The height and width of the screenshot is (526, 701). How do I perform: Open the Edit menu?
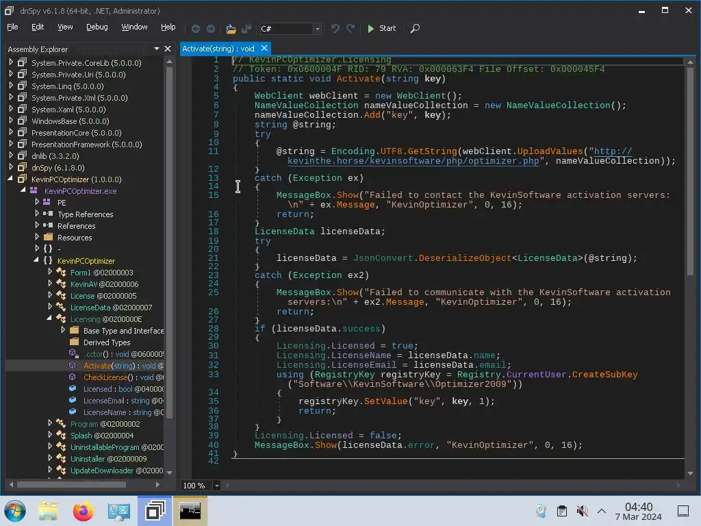pos(38,27)
